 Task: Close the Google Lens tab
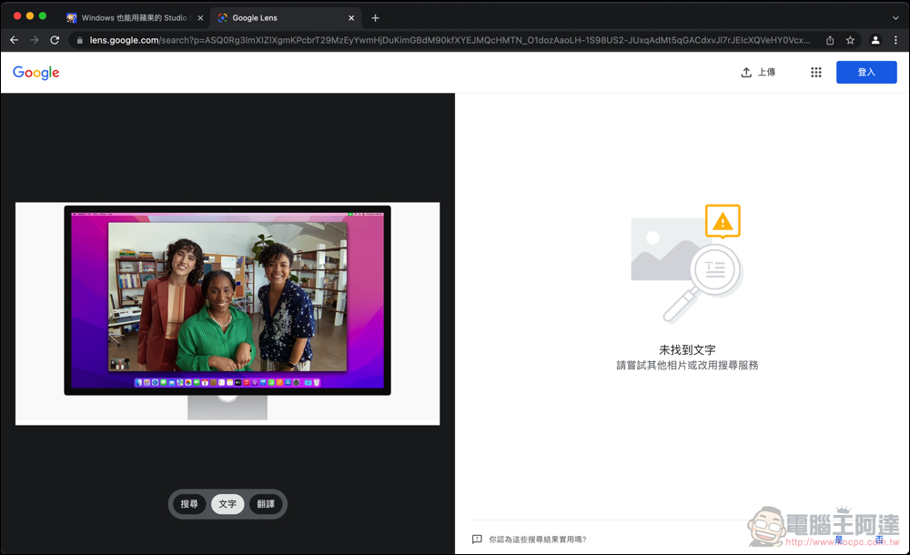(x=351, y=18)
